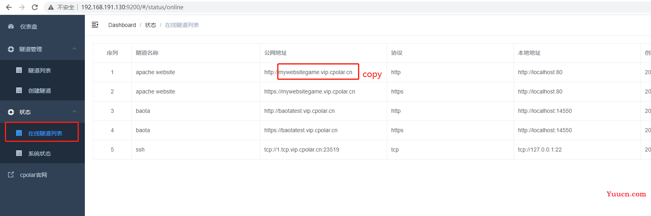This screenshot has width=651, height=216.
Task: Click the 状态 breadcrumb
Action: coord(150,25)
